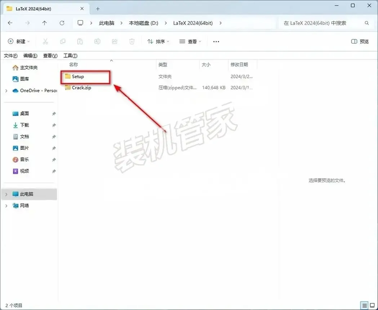Screen dimensions: 378x310
Task: Click 本地磁盘 (D:) in the breadcrumb
Action: (x=143, y=23)
